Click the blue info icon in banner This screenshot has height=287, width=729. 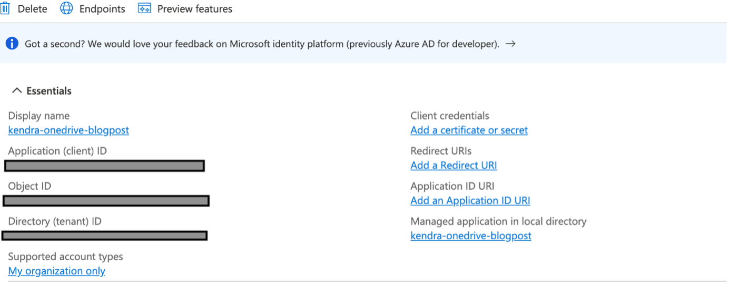[12, 44]
